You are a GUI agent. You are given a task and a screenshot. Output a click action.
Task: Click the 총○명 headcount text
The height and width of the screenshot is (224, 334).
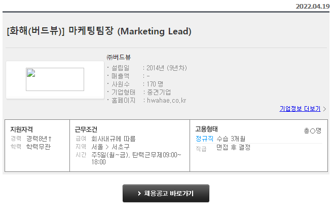tap(313, 130)
